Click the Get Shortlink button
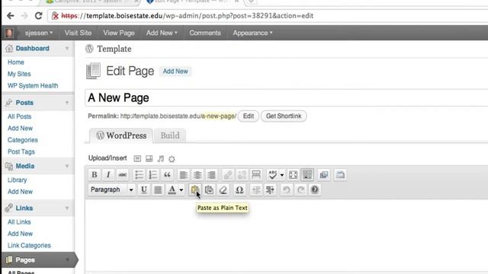 click(284, 116)
